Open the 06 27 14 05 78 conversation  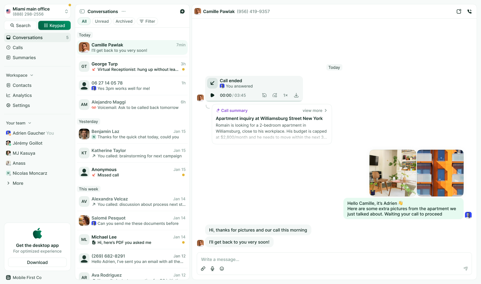pyautogui.click(x=132, y=86)
